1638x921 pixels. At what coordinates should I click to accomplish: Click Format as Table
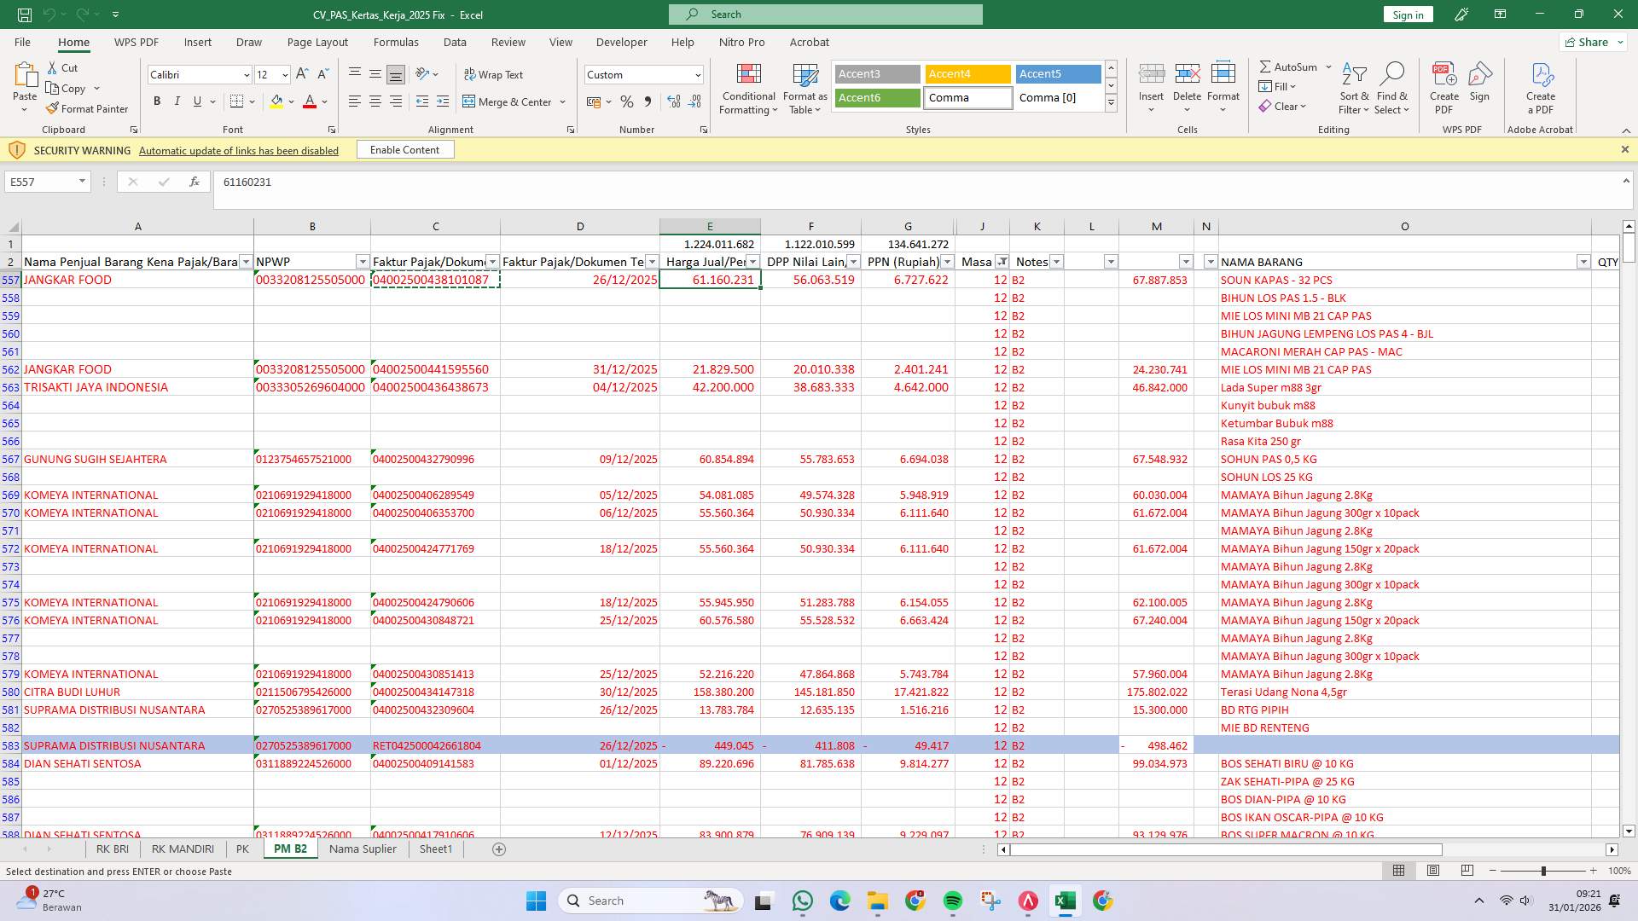803,88
